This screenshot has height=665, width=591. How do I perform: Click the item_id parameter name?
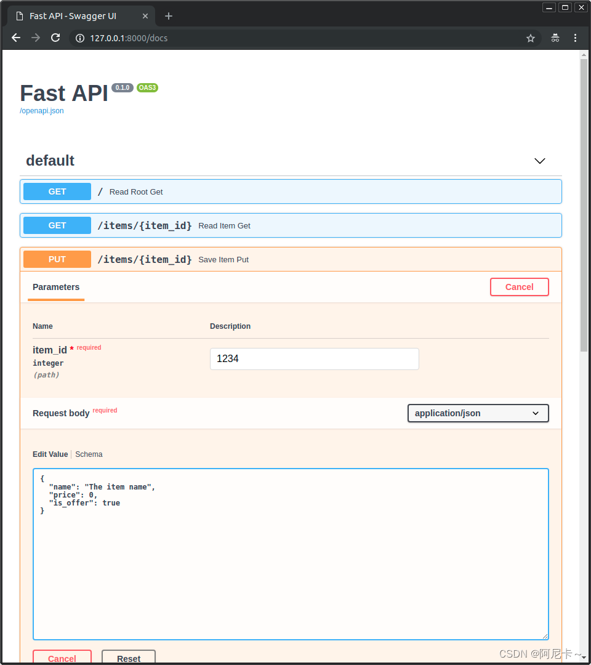click(50, 350)
